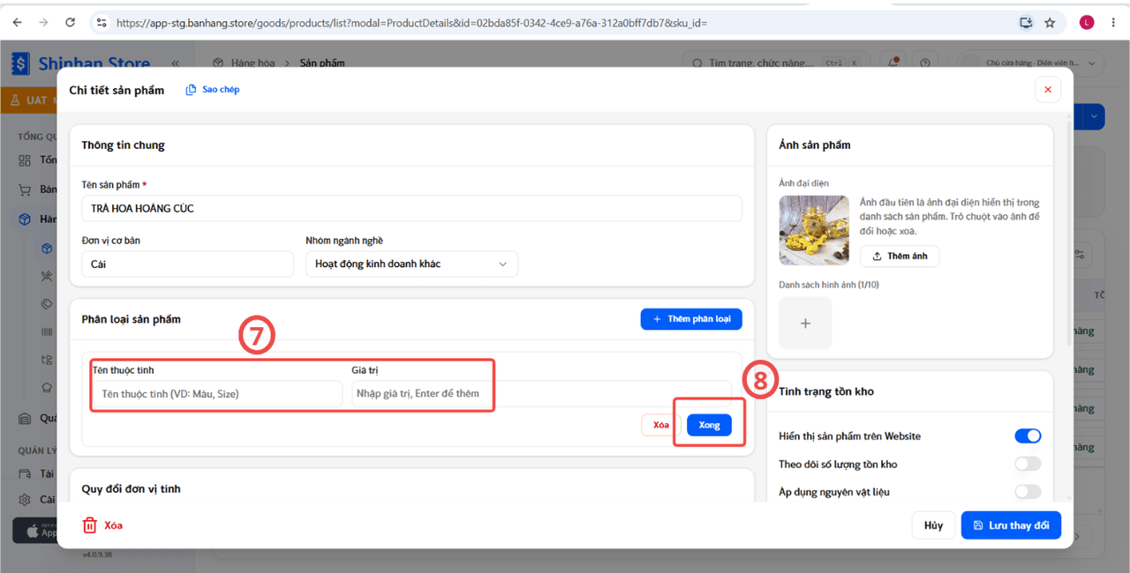Open the shopping cart Bán menu item
The width and height of the screenshot is (1130, 573).
click(x=35, y=190)
